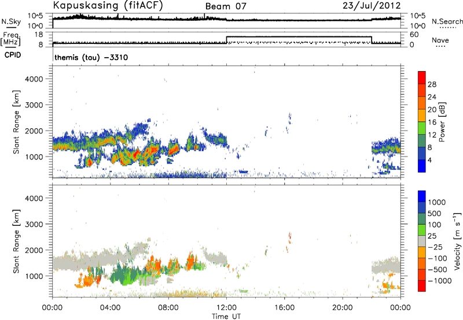Image resolution: width=463 pixels, height=320 pixels.
Task: Click the '28' label on Power scale
Action: [432, 84]
